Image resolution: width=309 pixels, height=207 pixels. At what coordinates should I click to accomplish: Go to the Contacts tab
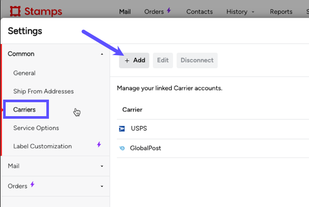(x=199, y=12)
